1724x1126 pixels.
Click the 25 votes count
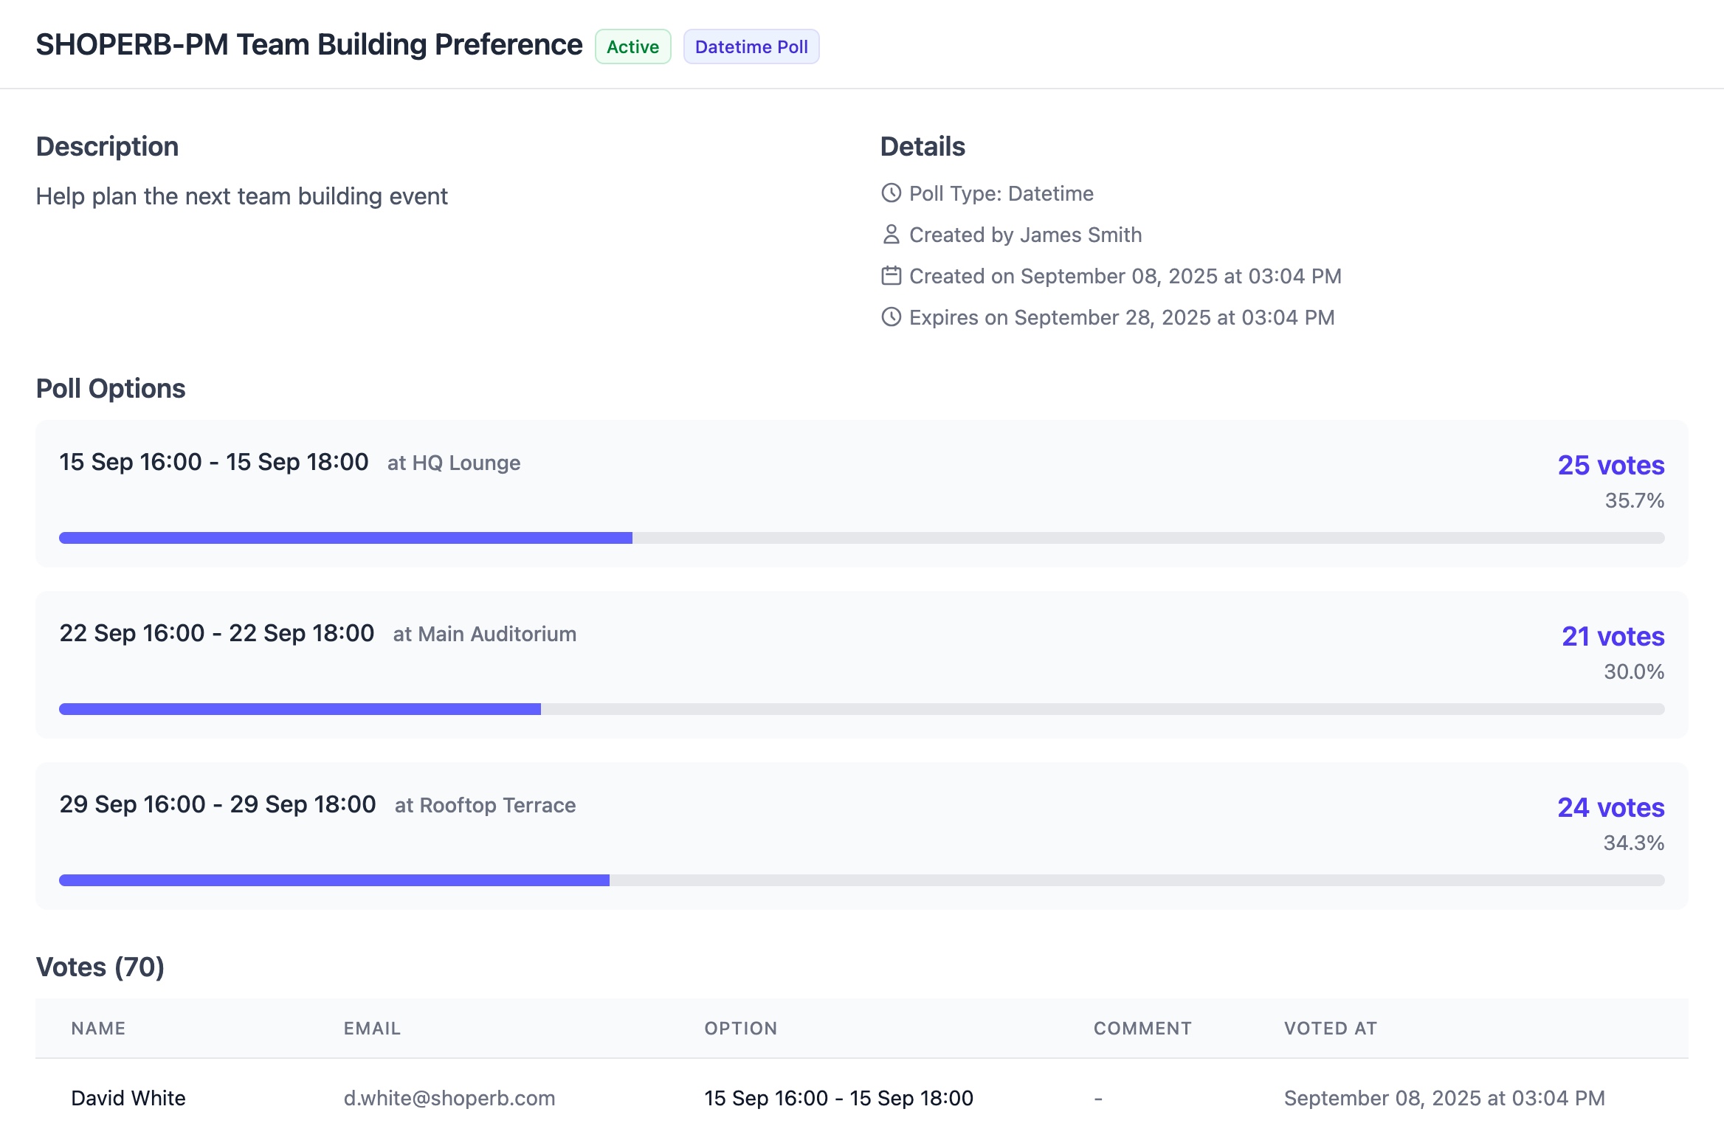click(1610, 465)
